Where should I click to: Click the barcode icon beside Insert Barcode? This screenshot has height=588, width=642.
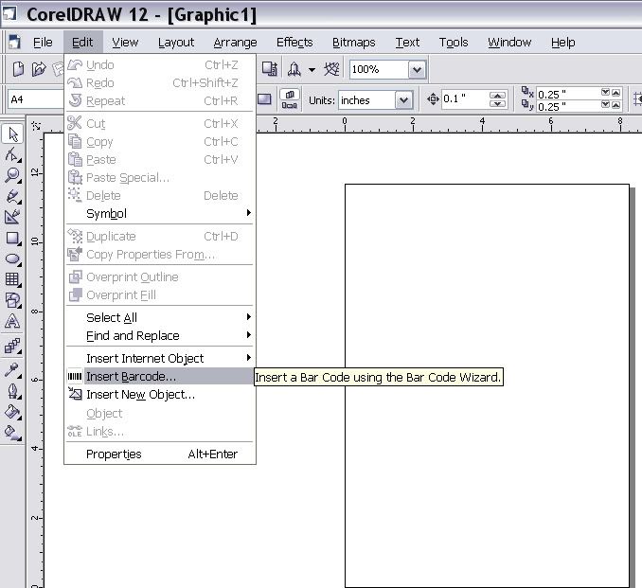pos(75,376)
